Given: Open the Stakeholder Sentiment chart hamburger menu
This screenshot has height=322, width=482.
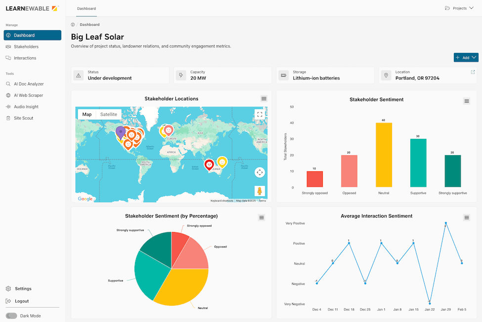Looking at the screenshot, I should click(x=466, y=101).
